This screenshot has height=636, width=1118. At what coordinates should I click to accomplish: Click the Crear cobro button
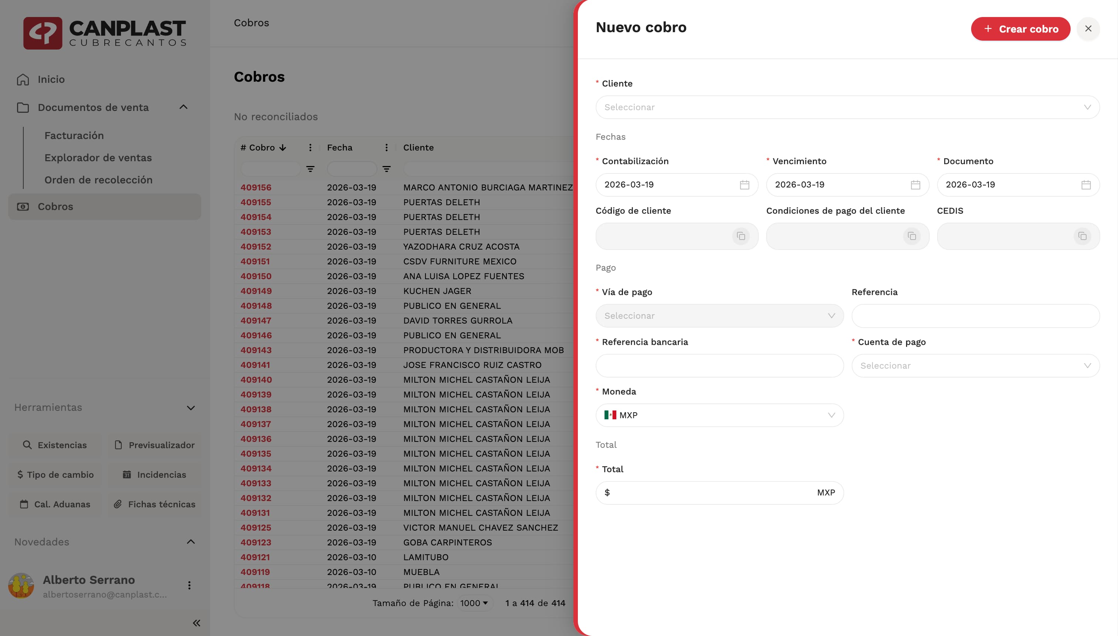[x=1020, y=29]
